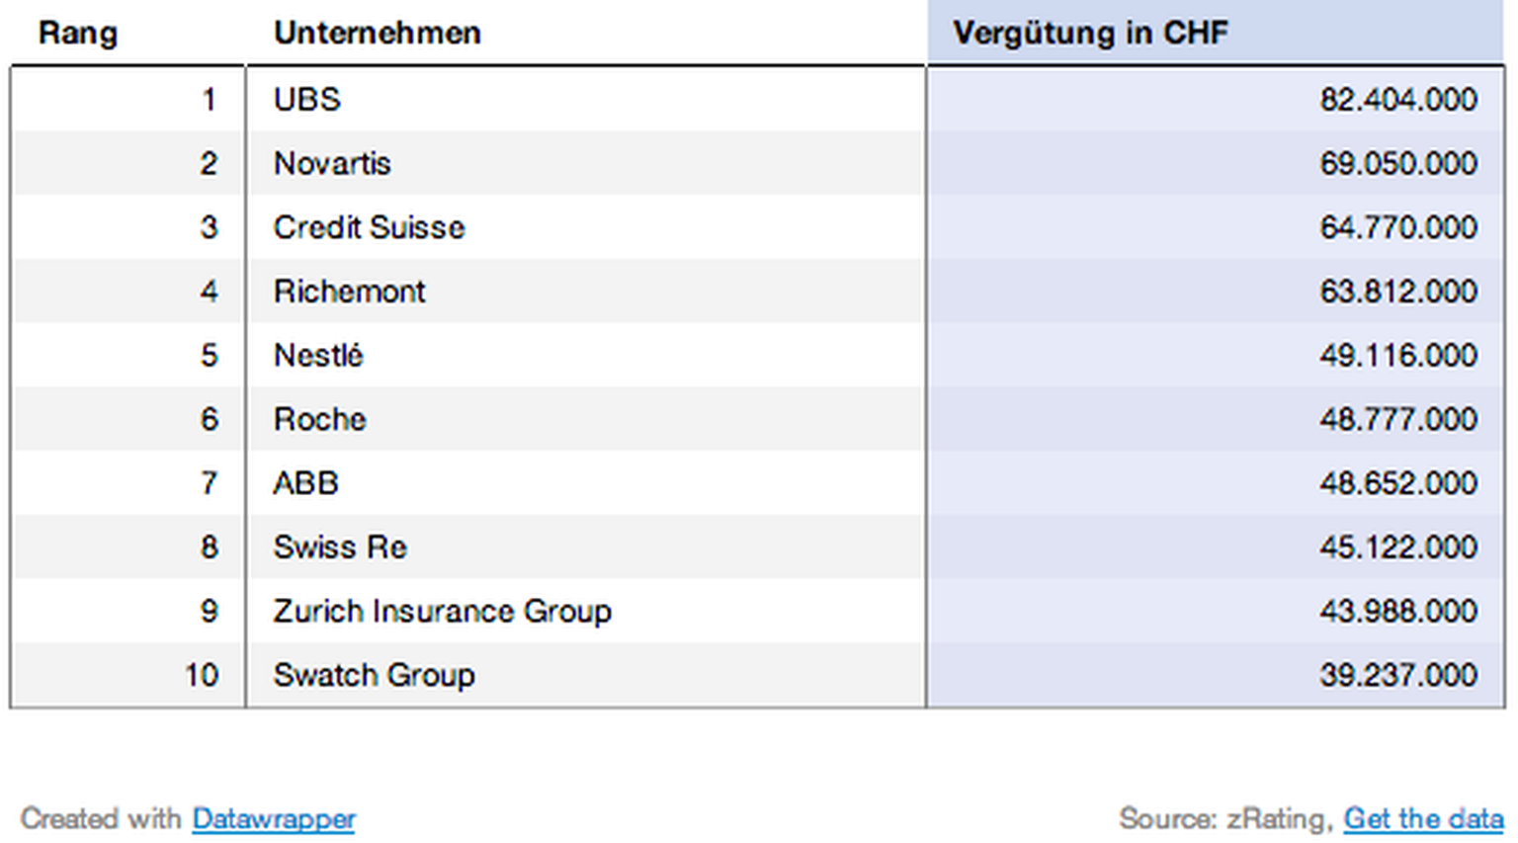This screenshot has height=843, width=1518.
Task: Select the UBS company cell
Action: [307, 100]
